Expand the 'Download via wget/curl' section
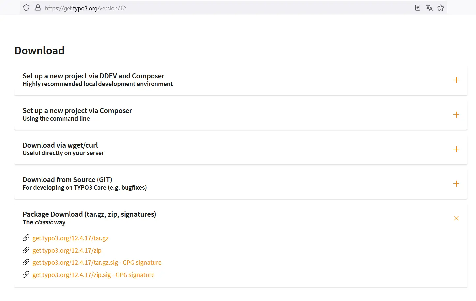This screenshot has height=301, width=476. 456,149
